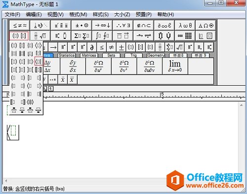Open the 预置(P) menu

[144, 15]
